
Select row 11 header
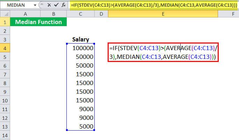coord(5,109)
